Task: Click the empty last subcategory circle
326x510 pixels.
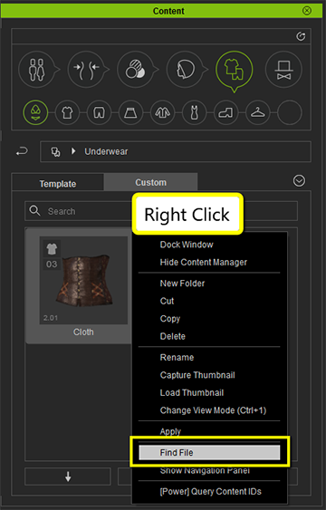Action: [x=290, y=113]
